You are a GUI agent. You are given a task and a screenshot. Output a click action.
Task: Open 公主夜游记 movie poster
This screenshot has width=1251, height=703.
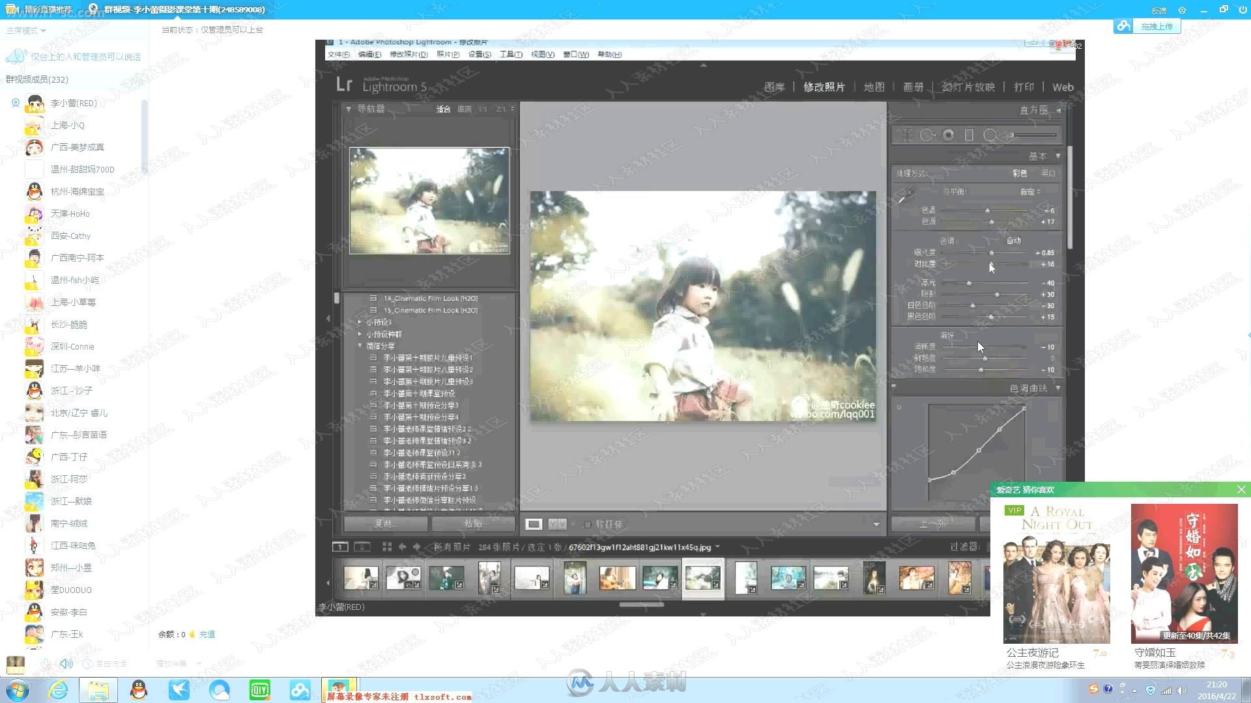[1056, 573]
